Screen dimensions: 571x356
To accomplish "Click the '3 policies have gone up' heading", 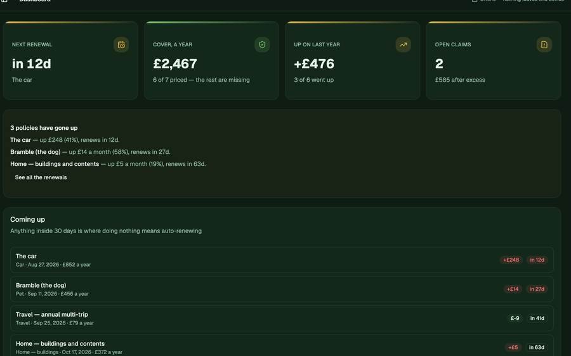I will pyautogui.click(x=44, y=128).
